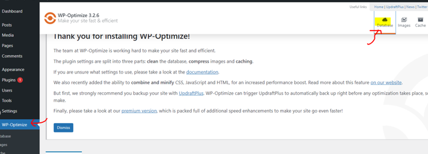Image resolution: width=428 pixels, height=154 pixels.
Task: Open the Database tab cloud icon
Action: click(x=385, y=20)
